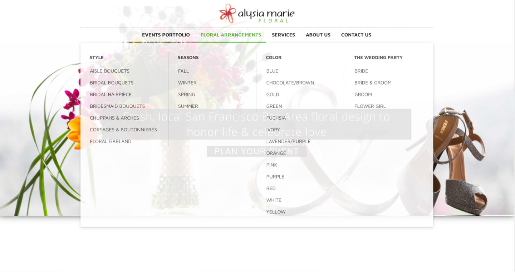Screen dimensions: 515x272
Task: Select the Seasons column heading
Action: pyautogui.click(x=188, y=57)
